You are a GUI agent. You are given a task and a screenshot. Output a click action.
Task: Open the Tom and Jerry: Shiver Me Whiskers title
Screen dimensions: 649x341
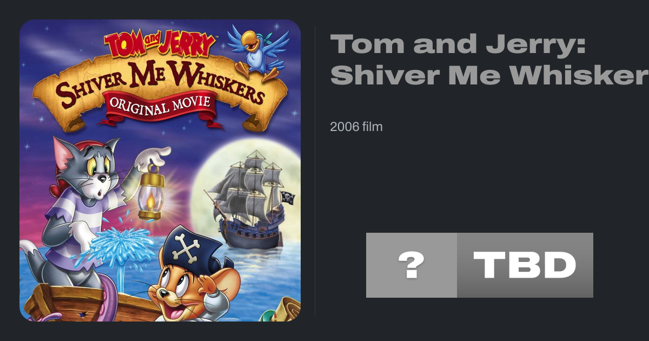tap(489, 60)
